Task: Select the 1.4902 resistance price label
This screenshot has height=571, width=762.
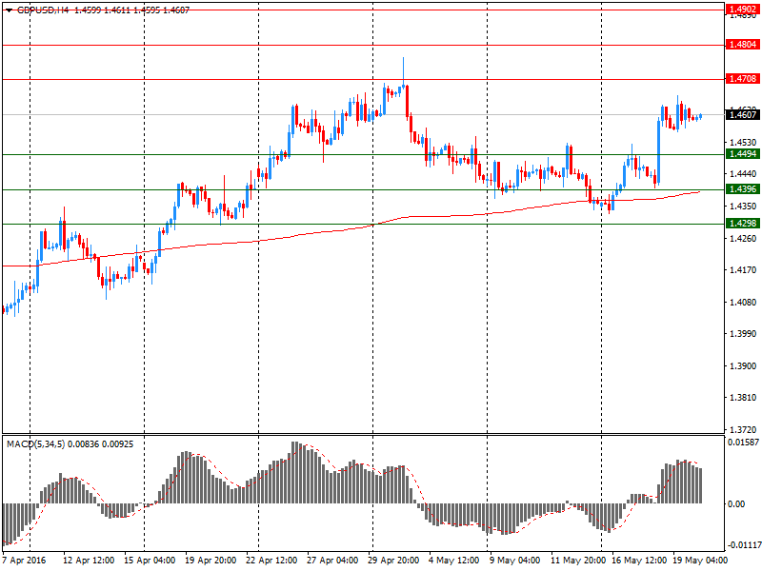Action: tap(743, 10)
